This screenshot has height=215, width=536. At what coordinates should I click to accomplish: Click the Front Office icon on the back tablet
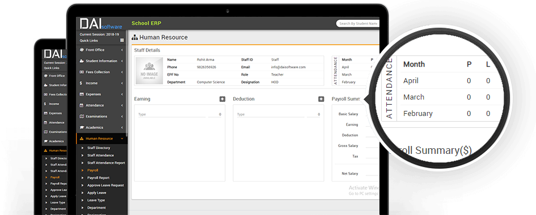tap(45, 76)
